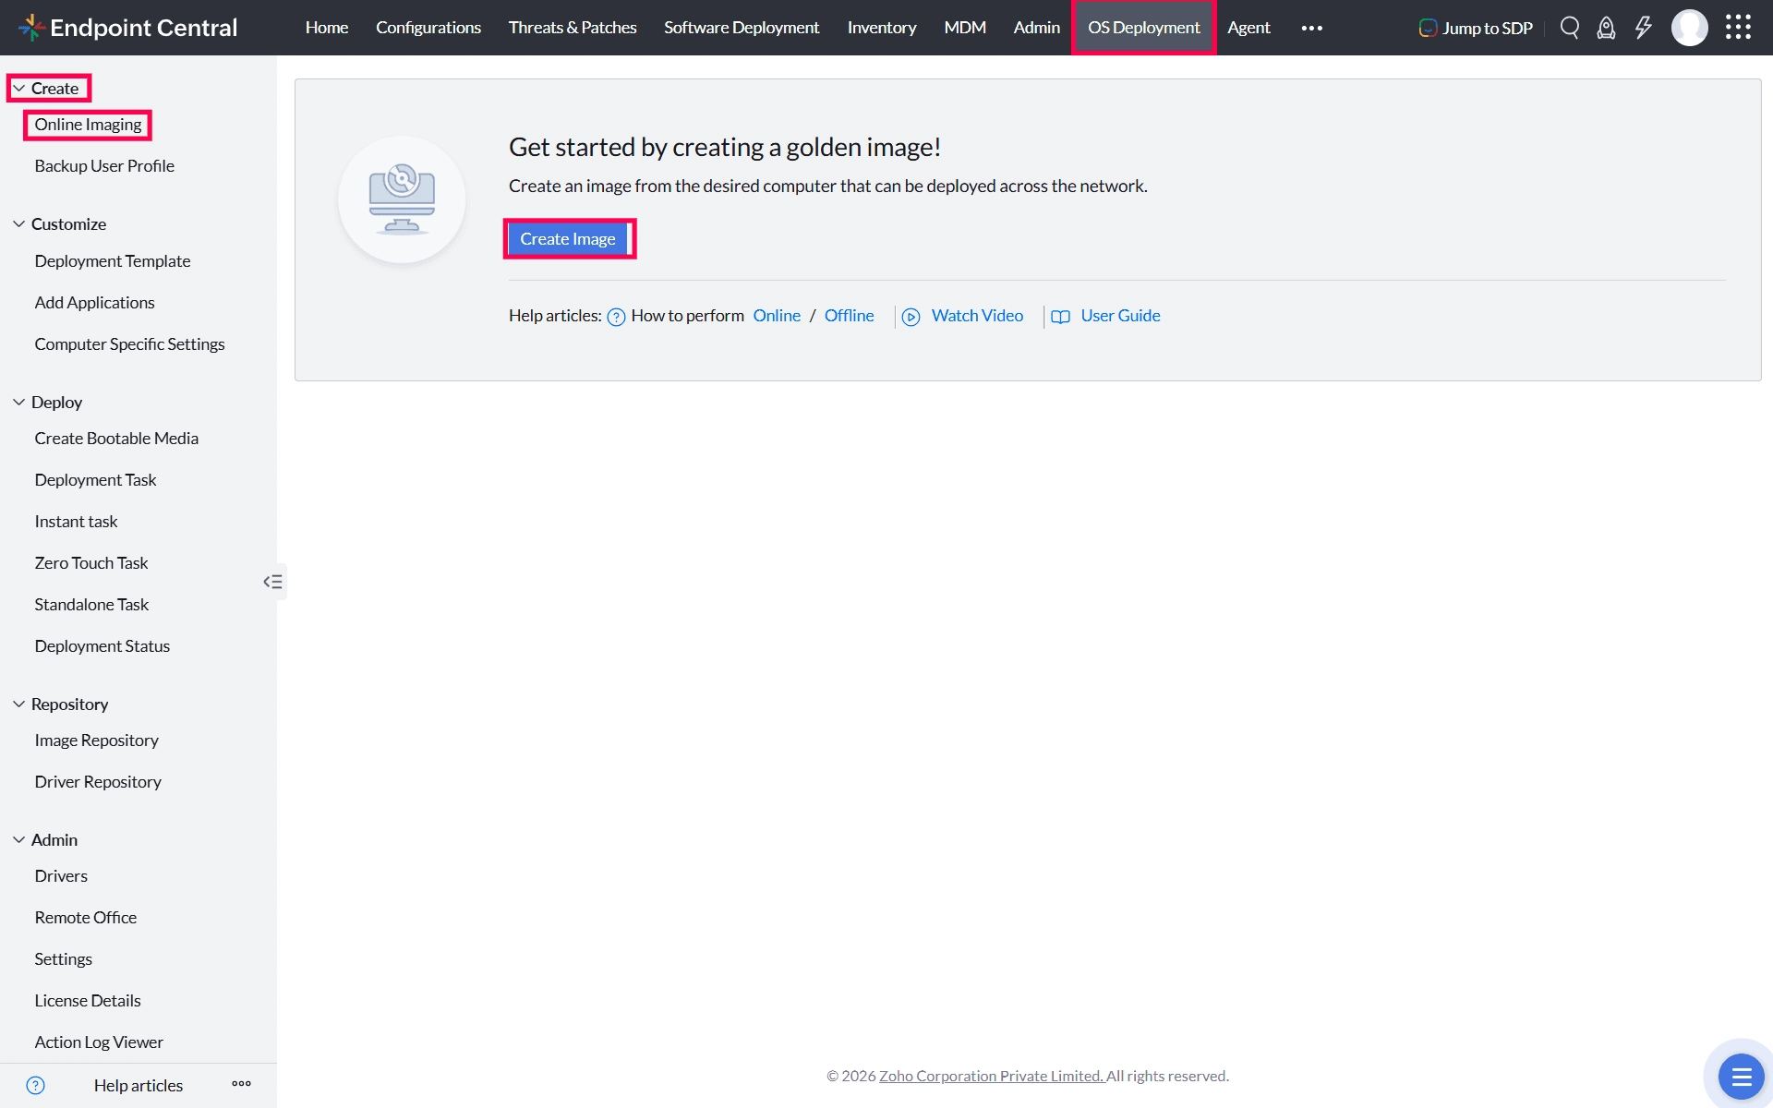The height and width of the screenshot is (1108, 1773).
Task: Collapse the sidebar using the toggle icon
Action: coord(272,582)
